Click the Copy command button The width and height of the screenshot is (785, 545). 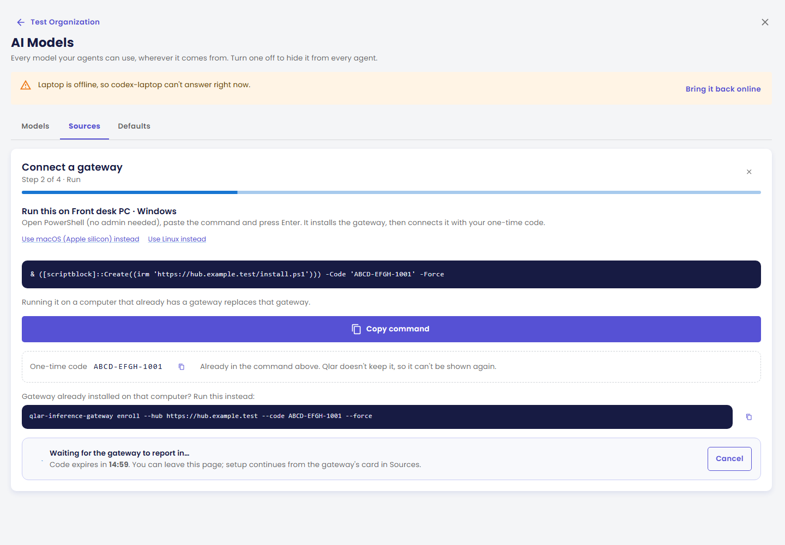[x=391, y=329]
